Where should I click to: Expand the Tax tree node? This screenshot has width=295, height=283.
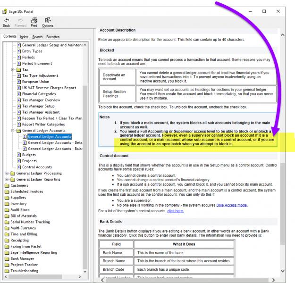pyautogui.click(x=12, y=69)
